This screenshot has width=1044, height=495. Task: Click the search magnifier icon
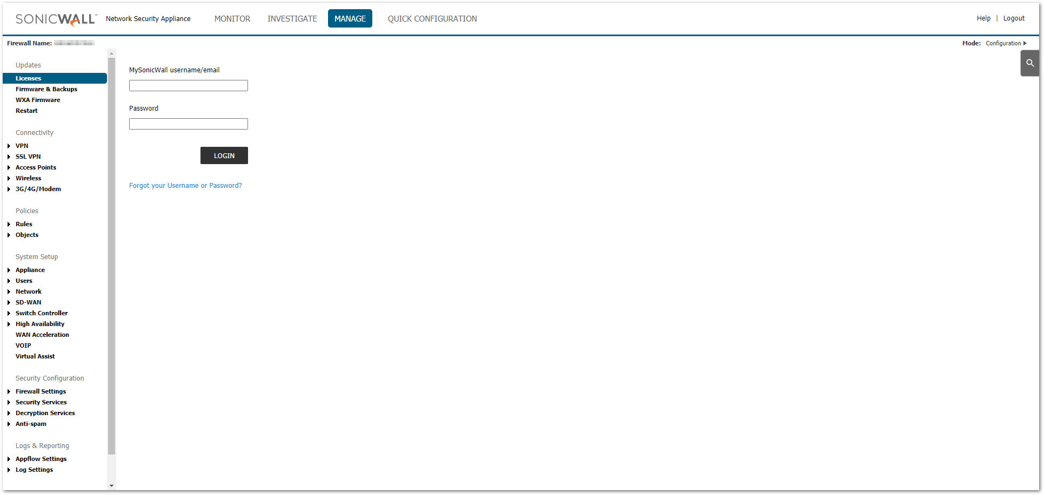[1030, 63]
